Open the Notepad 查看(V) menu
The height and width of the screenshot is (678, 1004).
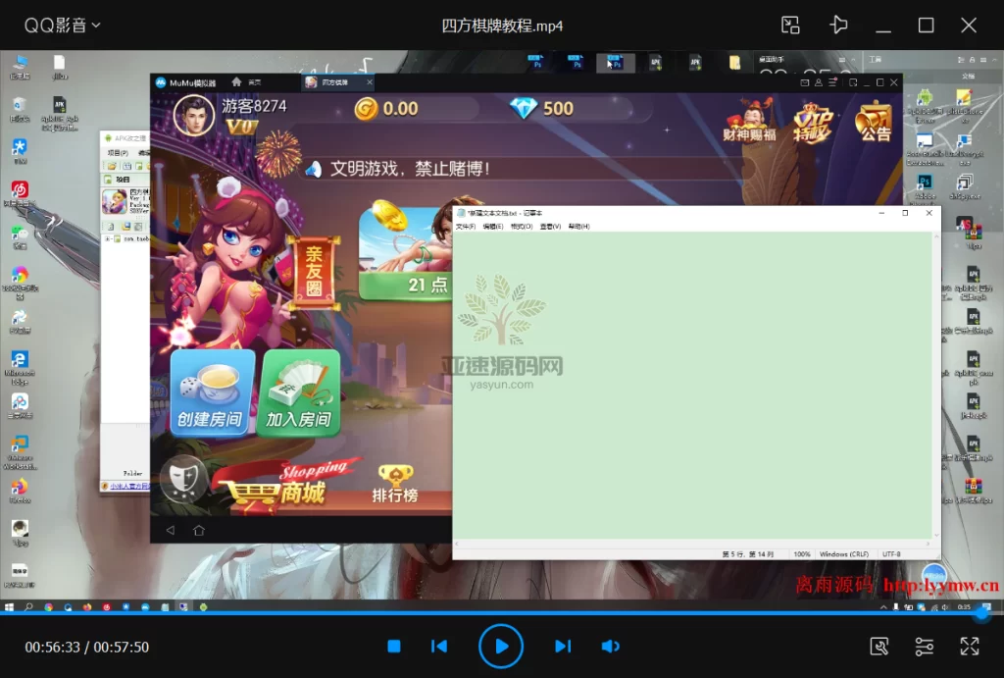(550, 227)
